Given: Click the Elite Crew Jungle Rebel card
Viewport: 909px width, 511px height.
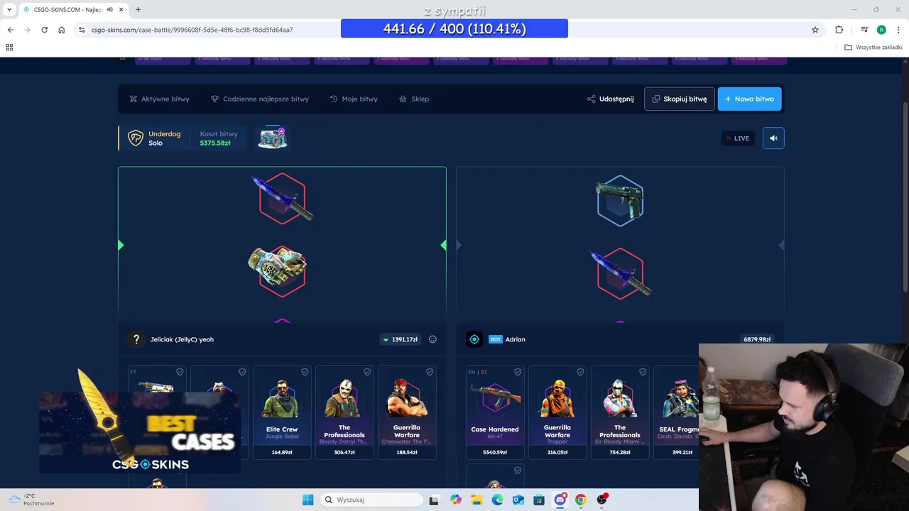Looking at the screenshot, I should [282, 412].
